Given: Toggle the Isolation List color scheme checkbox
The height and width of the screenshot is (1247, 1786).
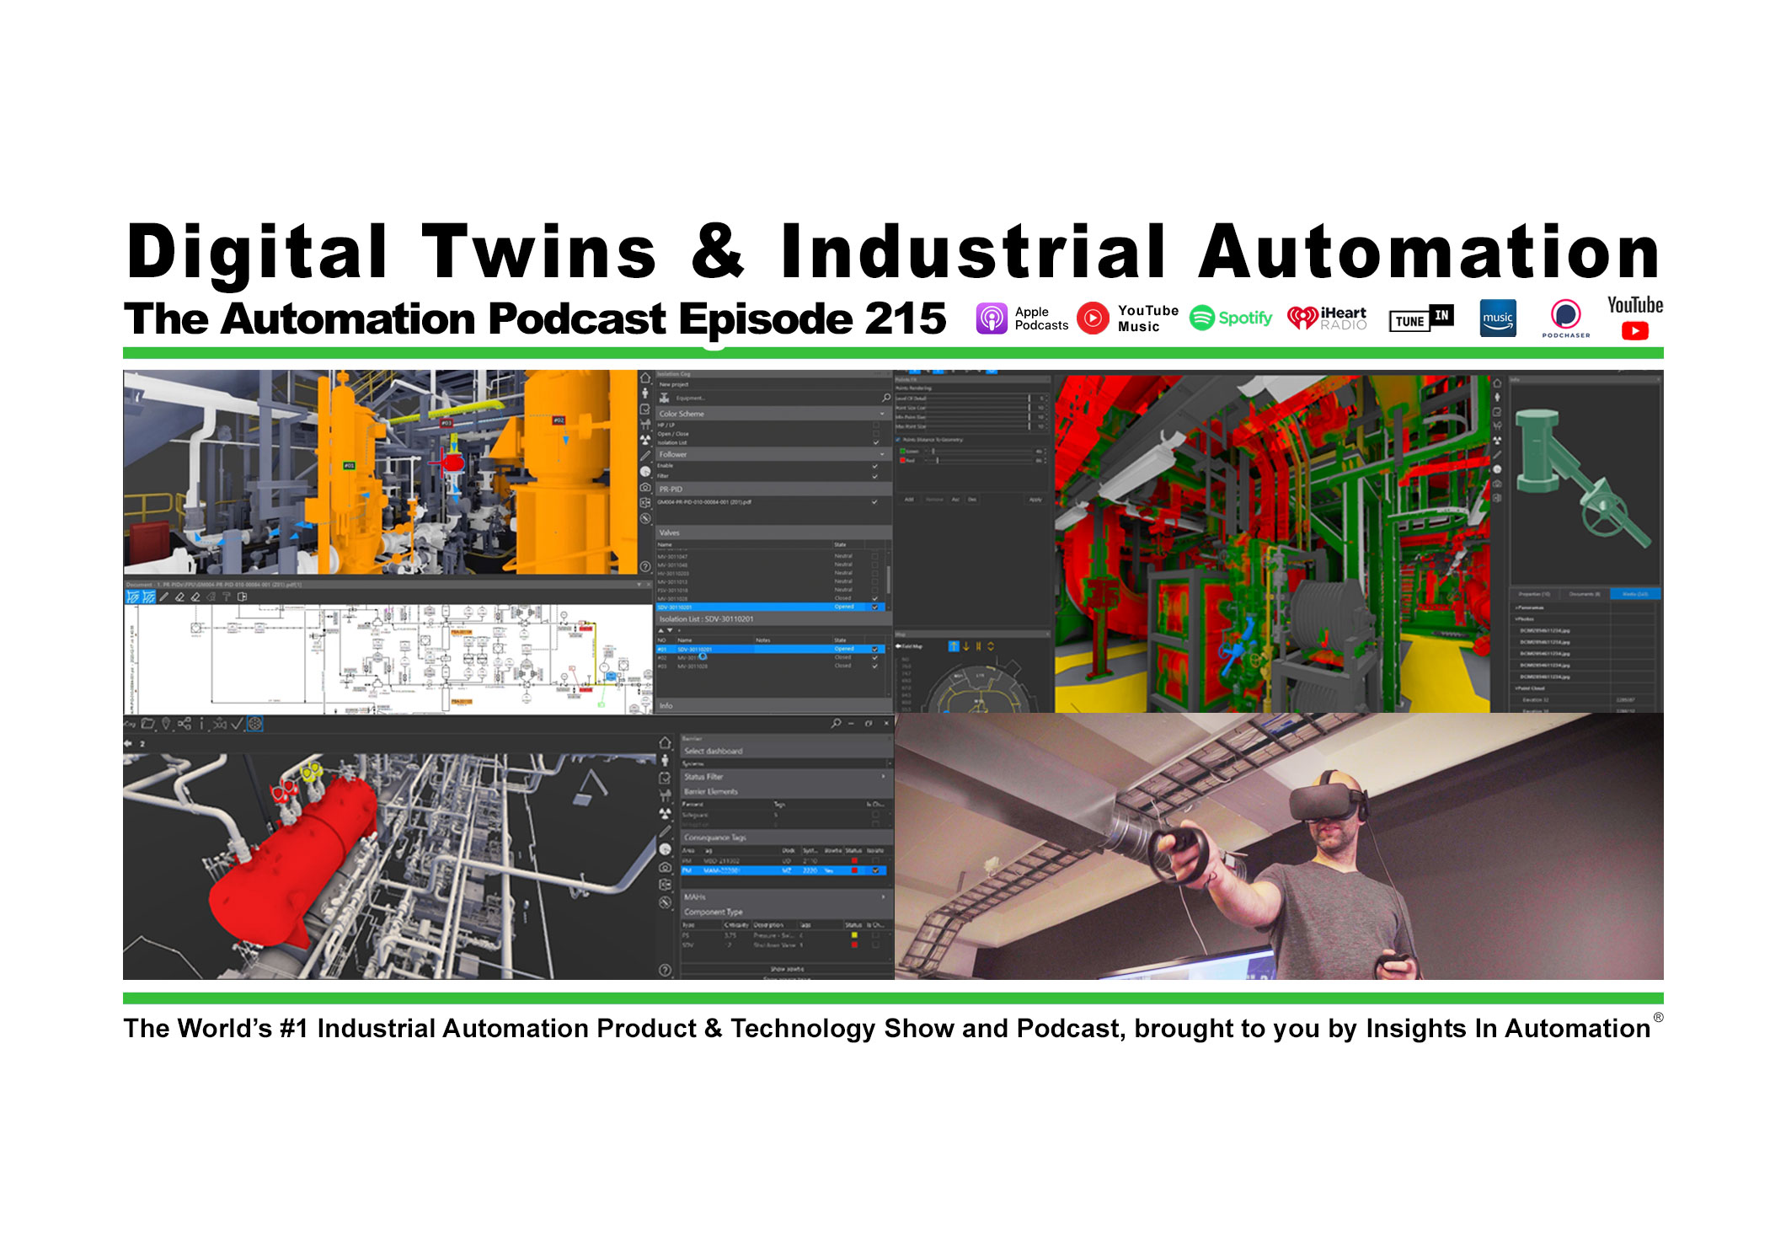Looking at the screenshot, I should (x=875, y=442).
